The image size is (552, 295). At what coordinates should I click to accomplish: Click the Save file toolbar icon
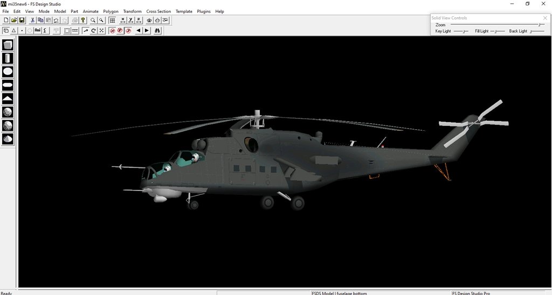(x=22, y=20)
